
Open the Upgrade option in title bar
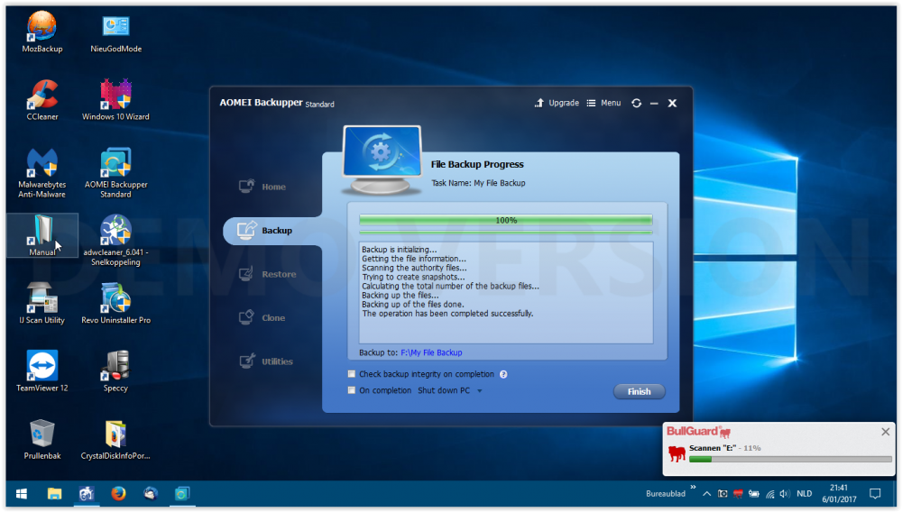click(x=557, y=103)
